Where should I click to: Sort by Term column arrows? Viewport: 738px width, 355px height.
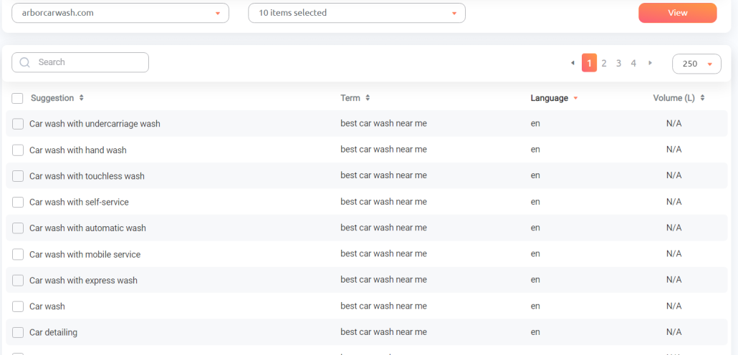pos(368,98)
